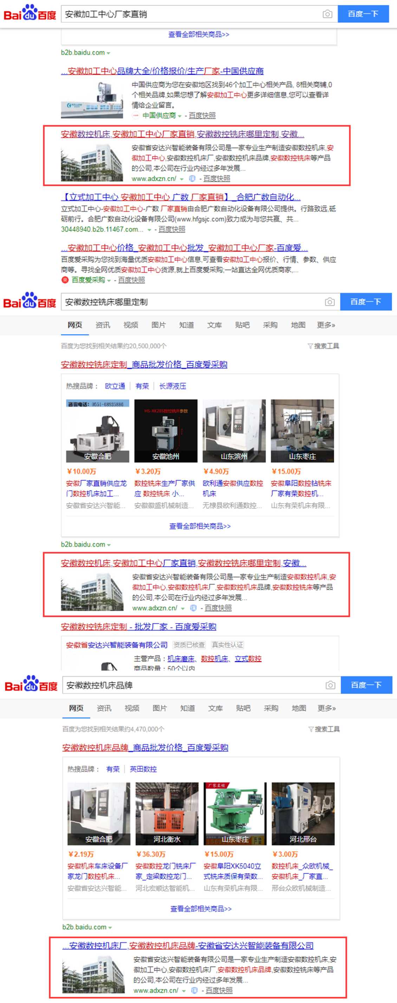Click 百度一下 button for 安徽数控机床品牌
This screenshot has height=1003, width=397.
367,685
